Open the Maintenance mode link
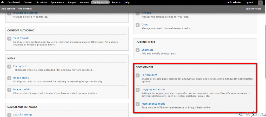The height and width of the screenshot is (117, 266). pyautogui.click(x=153, y=104)
